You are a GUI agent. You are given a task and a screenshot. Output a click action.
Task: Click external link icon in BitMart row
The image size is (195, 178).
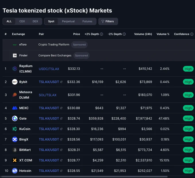(x=61, y=150)
